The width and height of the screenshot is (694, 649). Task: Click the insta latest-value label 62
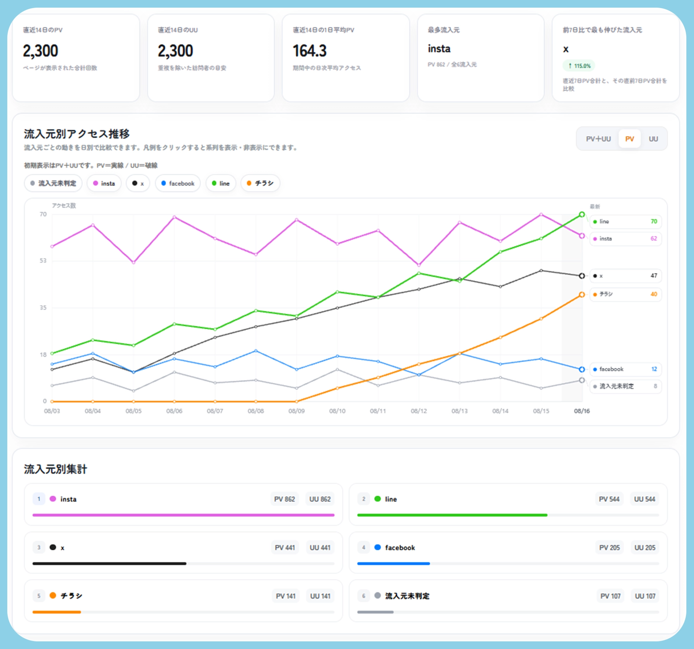625,239
